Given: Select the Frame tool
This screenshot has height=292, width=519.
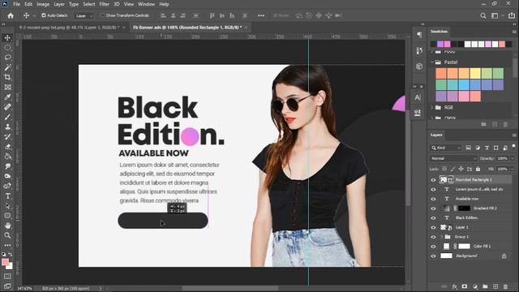Looking at the screenshot, I should [x=7, y=87].
